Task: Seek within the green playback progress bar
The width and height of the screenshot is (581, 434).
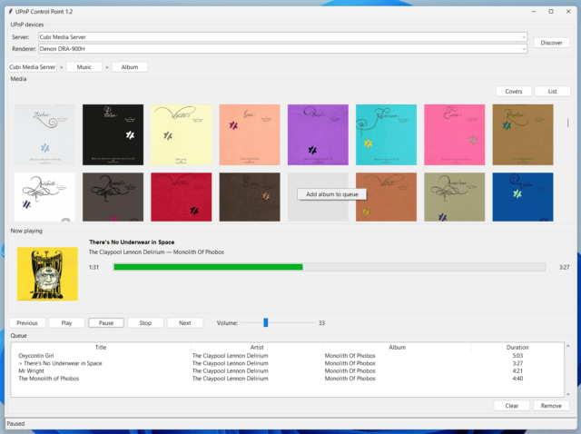Action: point(329,267)
